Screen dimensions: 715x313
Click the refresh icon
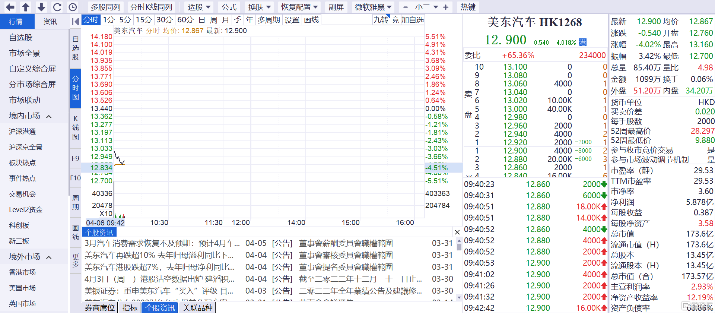(57, 7)
